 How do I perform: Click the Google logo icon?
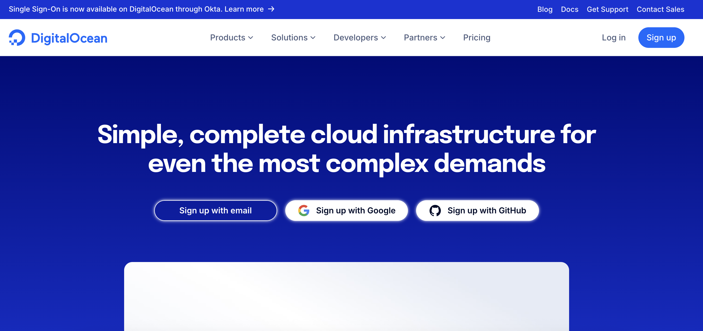click(303, 210)
